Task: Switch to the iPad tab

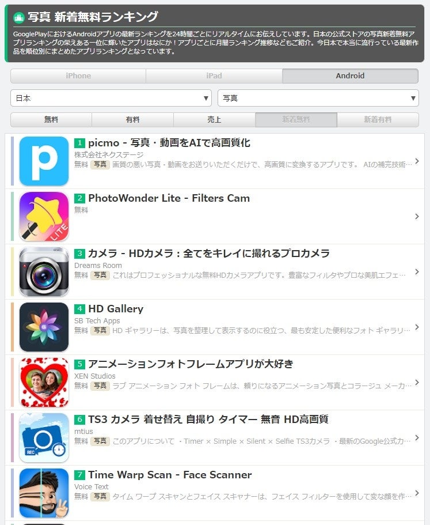Action: click(214, 76)
